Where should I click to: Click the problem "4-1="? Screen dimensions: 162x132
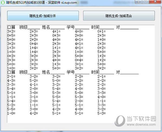tap(34, 85)
